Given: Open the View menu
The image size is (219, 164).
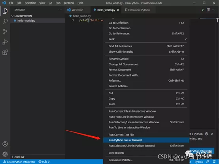Looking at the screenshot, I should click(42, 3).
